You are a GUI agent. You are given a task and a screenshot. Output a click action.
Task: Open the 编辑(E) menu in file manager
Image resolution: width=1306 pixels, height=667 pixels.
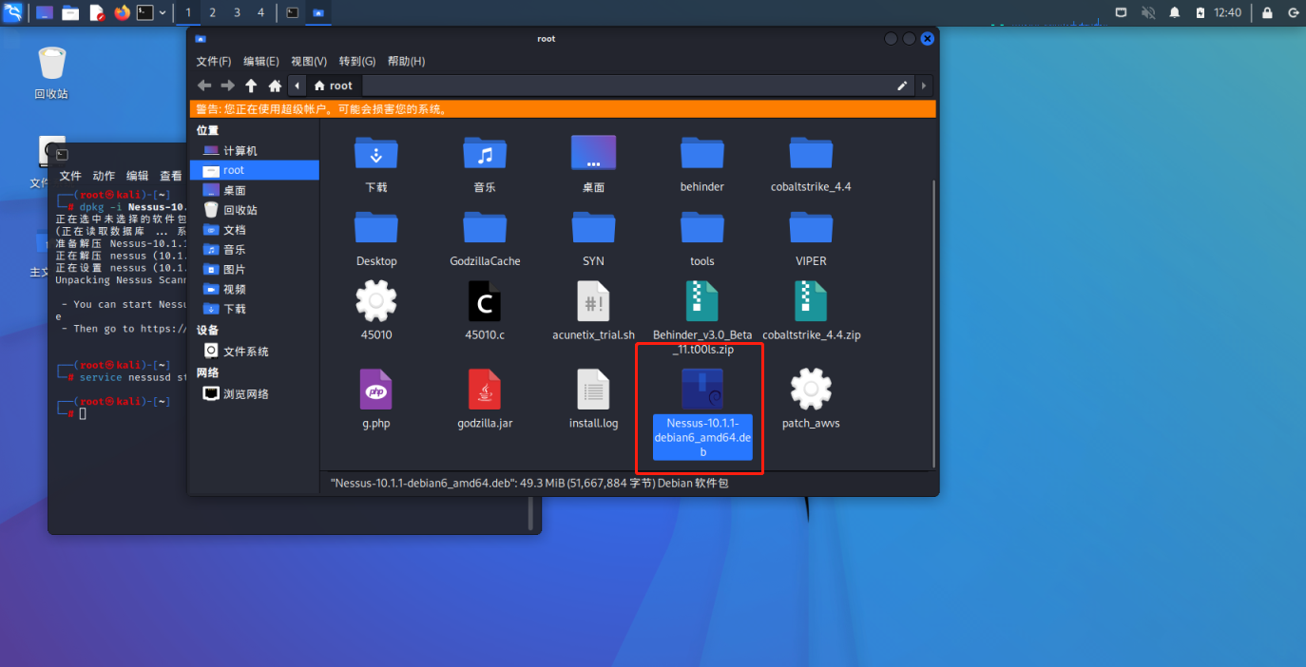point(261,61)
